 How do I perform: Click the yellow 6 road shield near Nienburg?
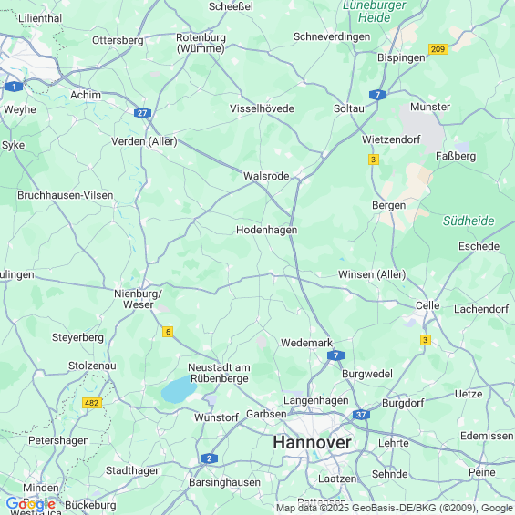[168, 332]
